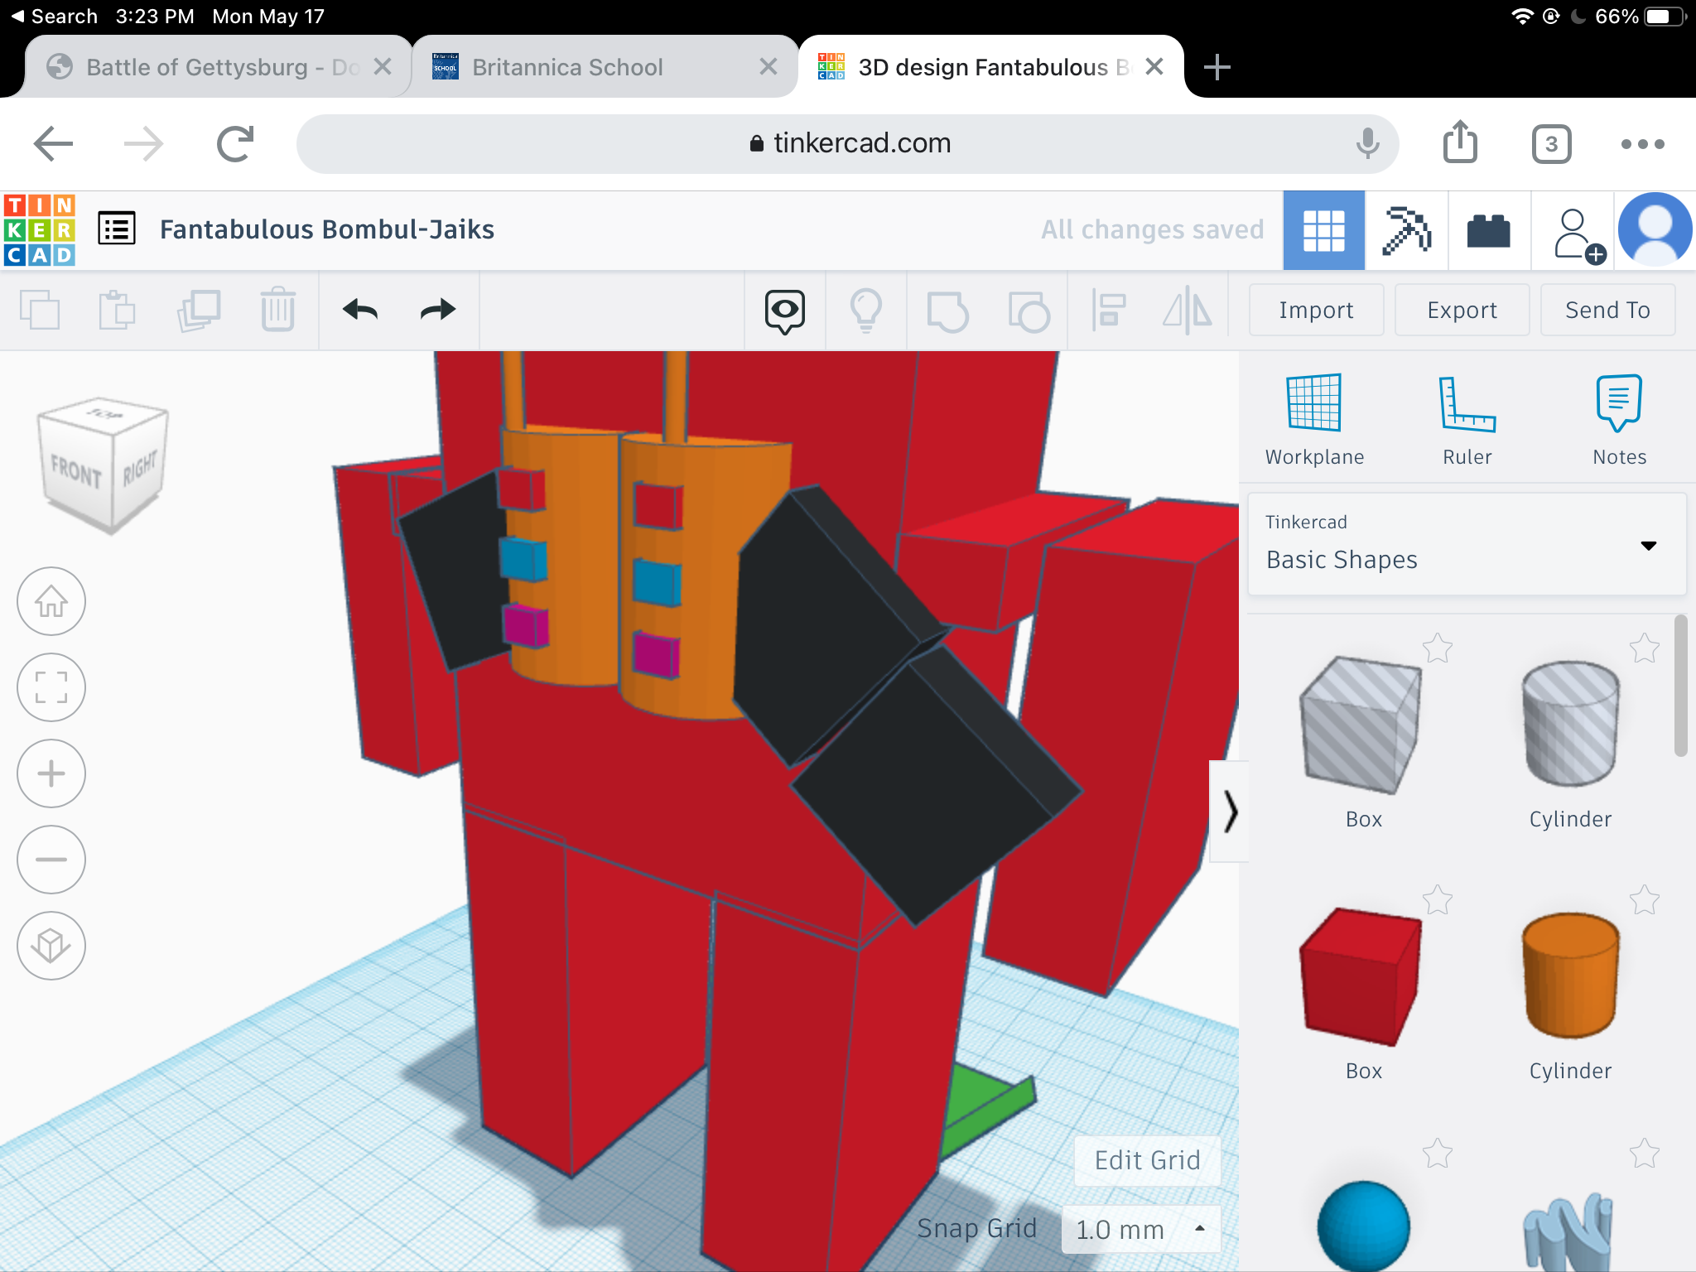1696x1272 pixels.
Task: Select the Notes tool
Action: pyautogui.click(x=1619, y=419)
